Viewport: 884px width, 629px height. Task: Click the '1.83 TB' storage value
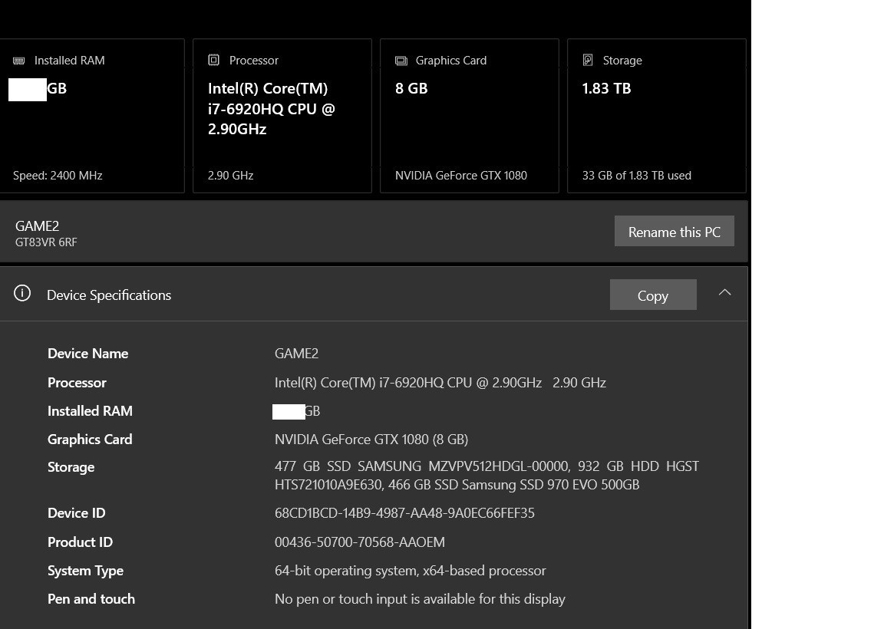point(607,88)
